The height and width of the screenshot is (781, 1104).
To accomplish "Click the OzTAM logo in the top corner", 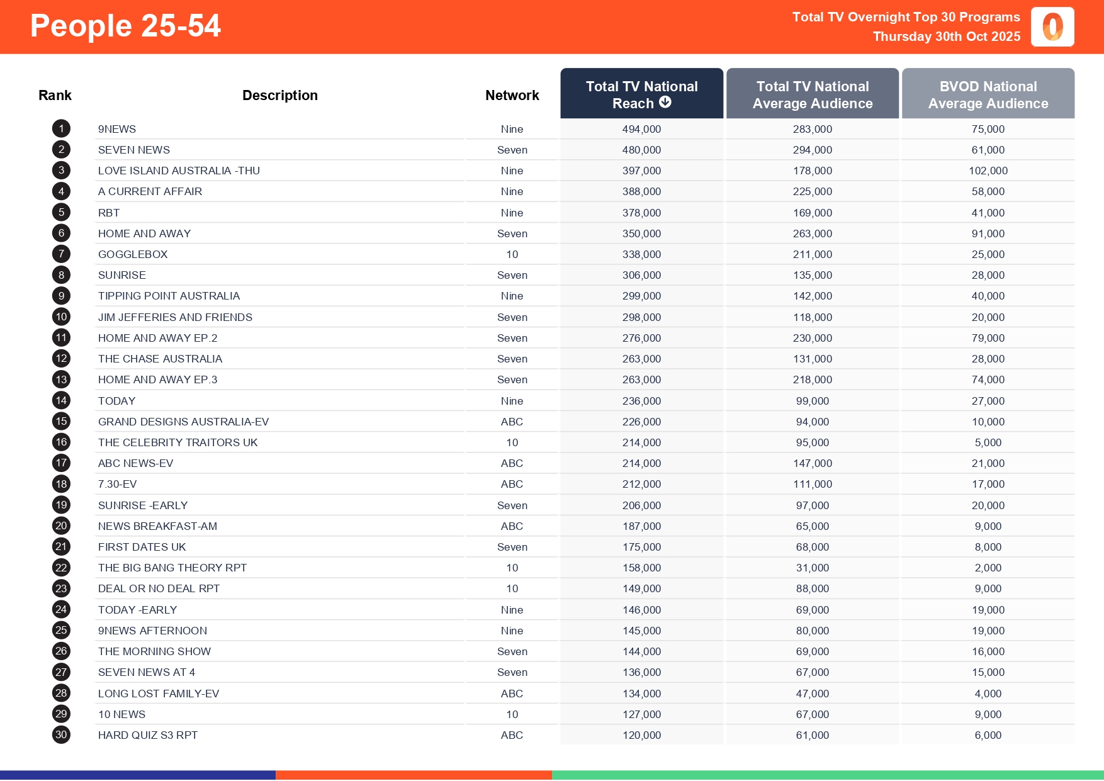I will click(1052, 26).
